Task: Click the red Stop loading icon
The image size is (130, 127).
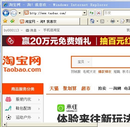Action: [99, 13]
